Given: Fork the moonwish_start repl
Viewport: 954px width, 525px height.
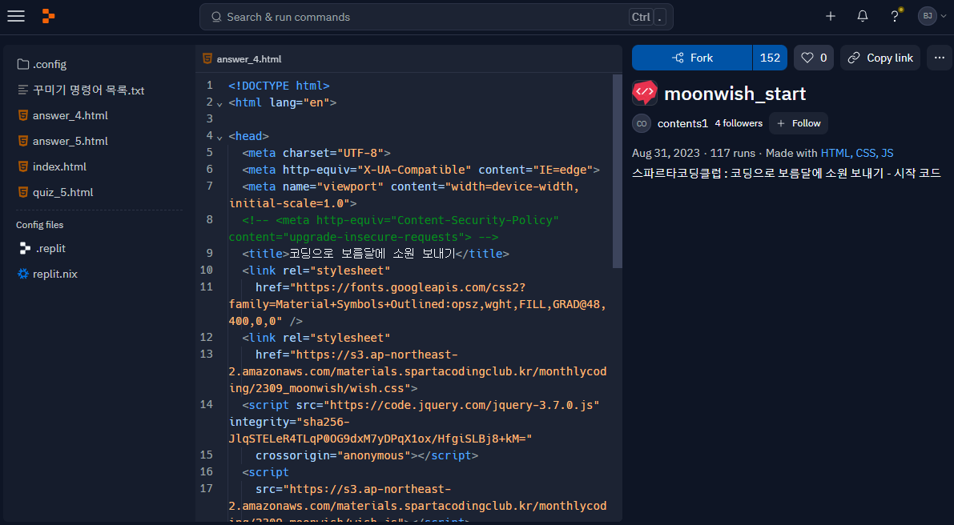Looking at the screenshot, I should click(692, 58).
